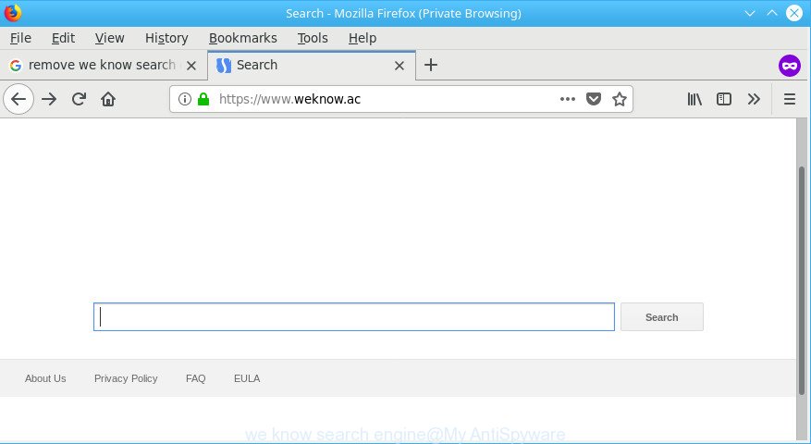The height and width of the screenshot is (444, 811).
Task: Open page actions three-dot menu
Action: (x=568, y=99)
